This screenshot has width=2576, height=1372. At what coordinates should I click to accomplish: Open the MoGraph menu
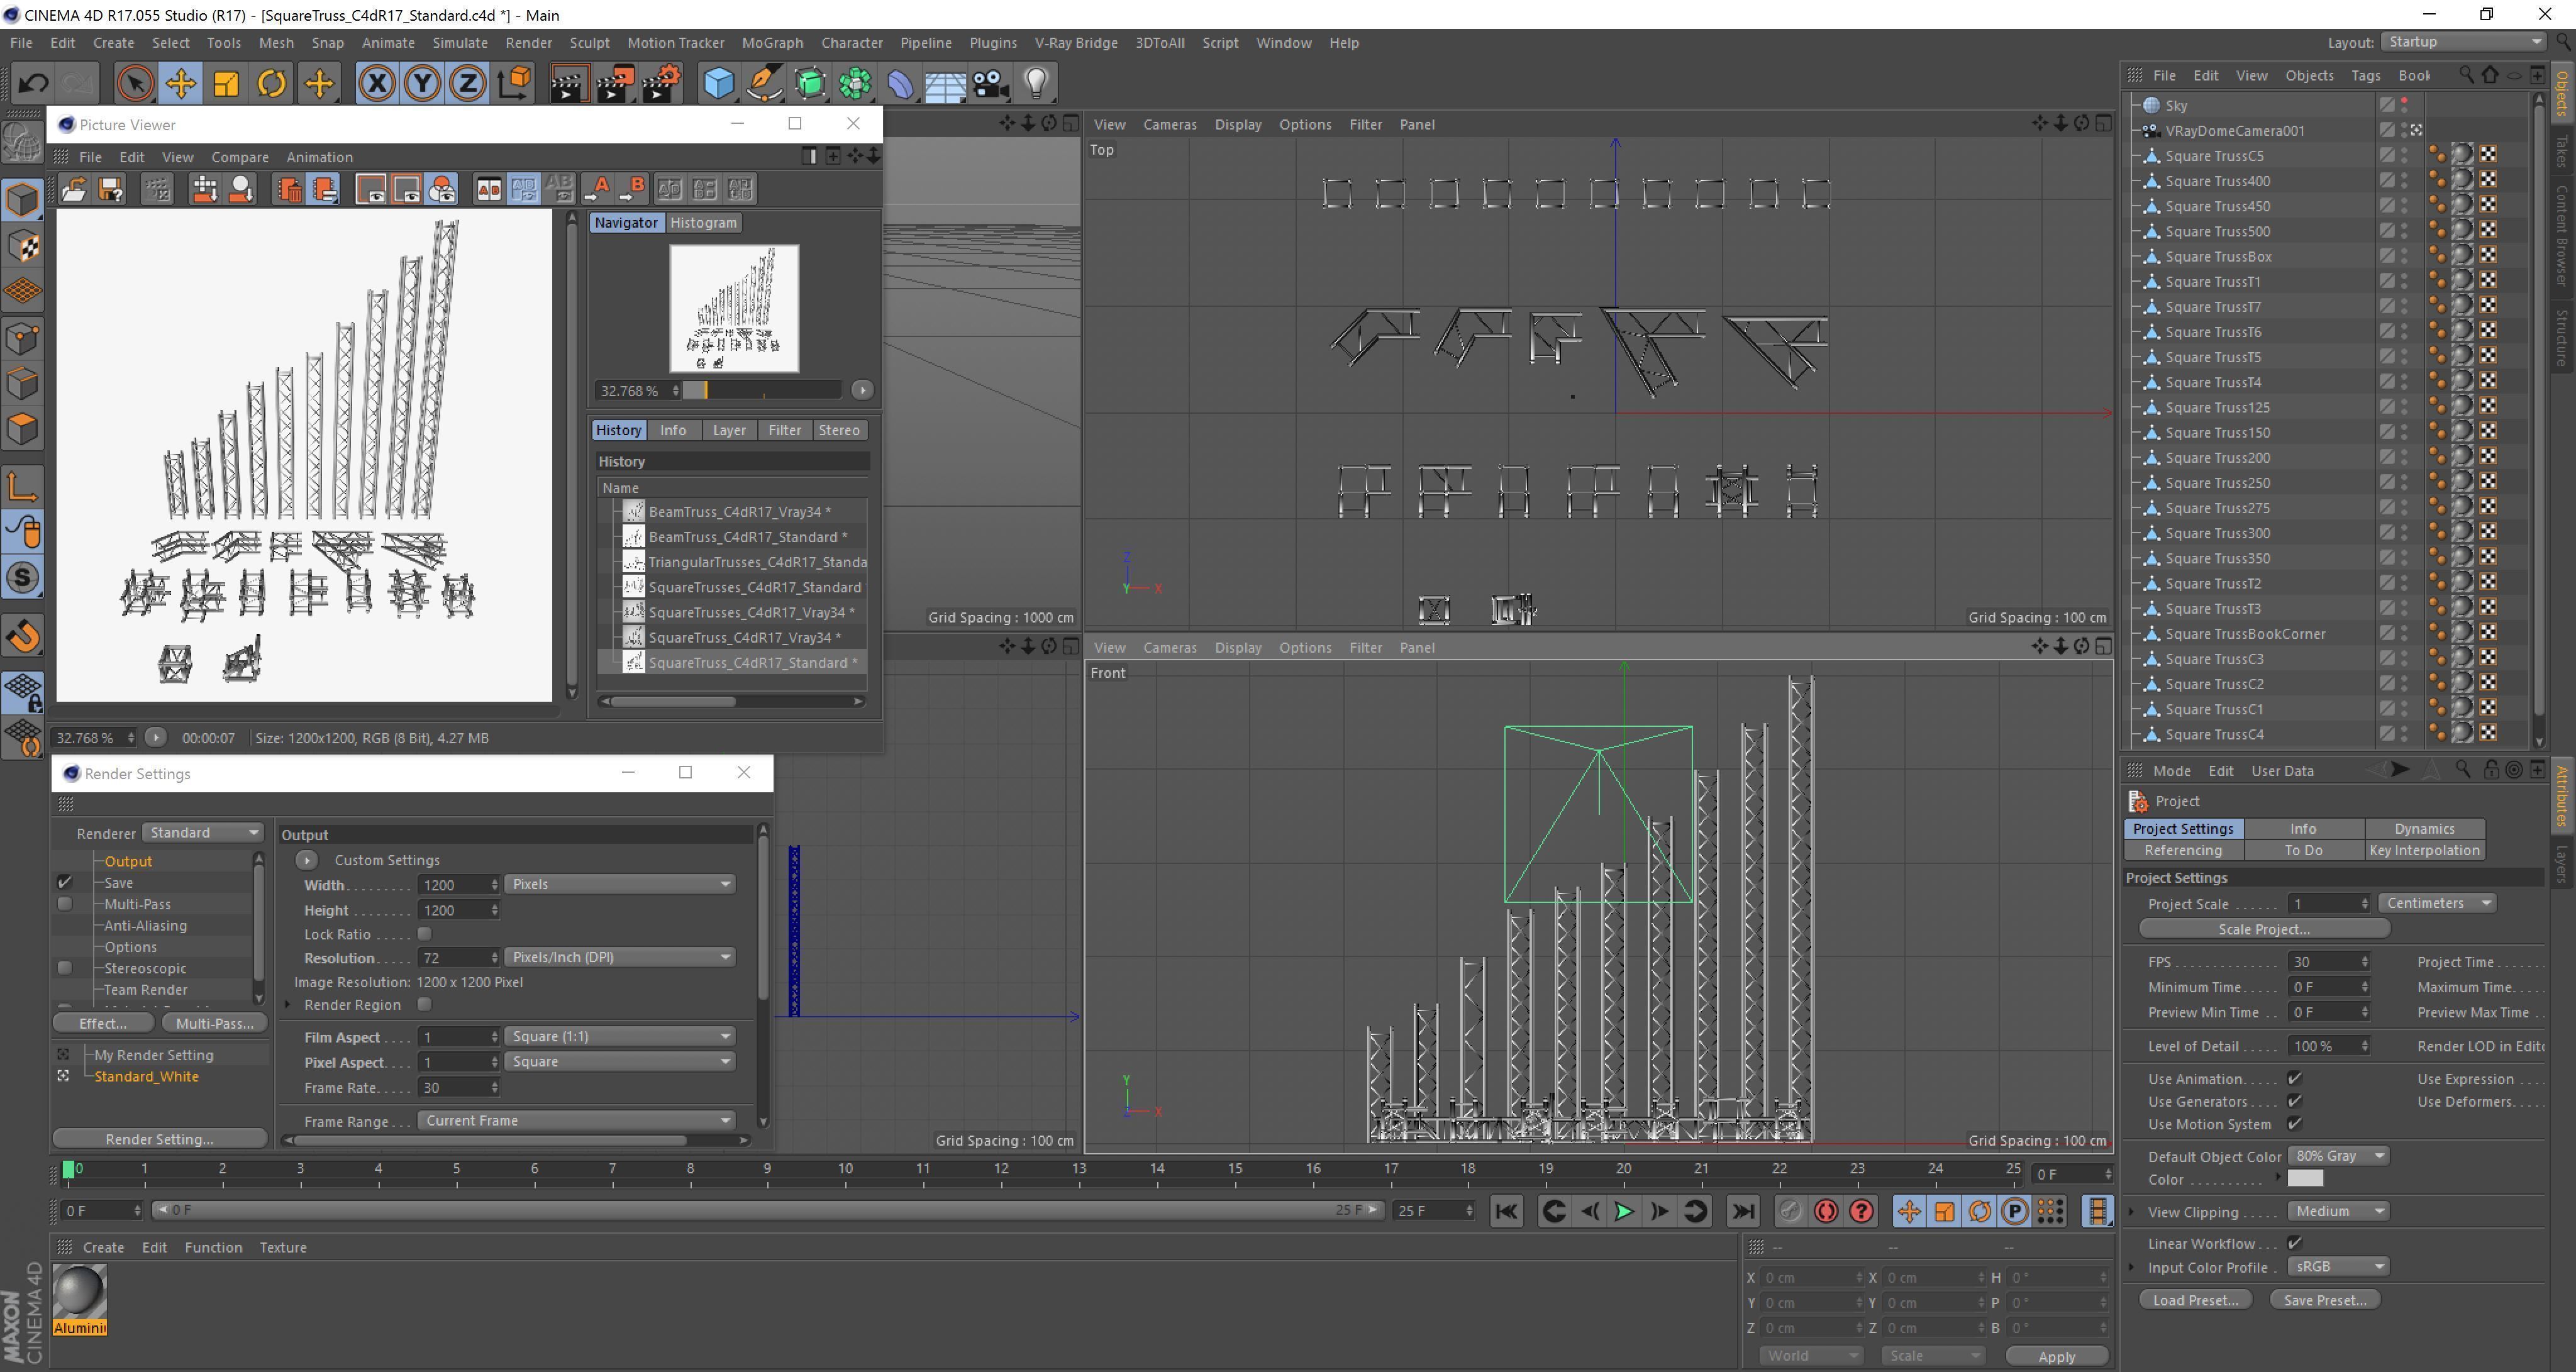coord(772,43)
